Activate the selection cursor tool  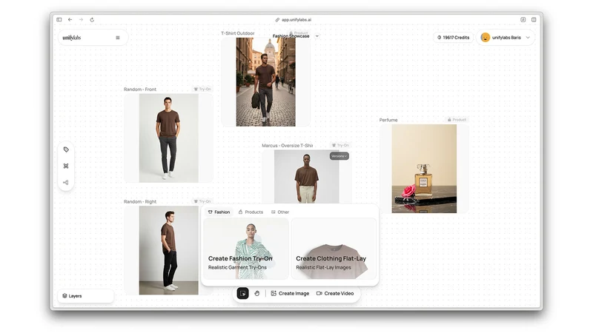click(243, 293)
